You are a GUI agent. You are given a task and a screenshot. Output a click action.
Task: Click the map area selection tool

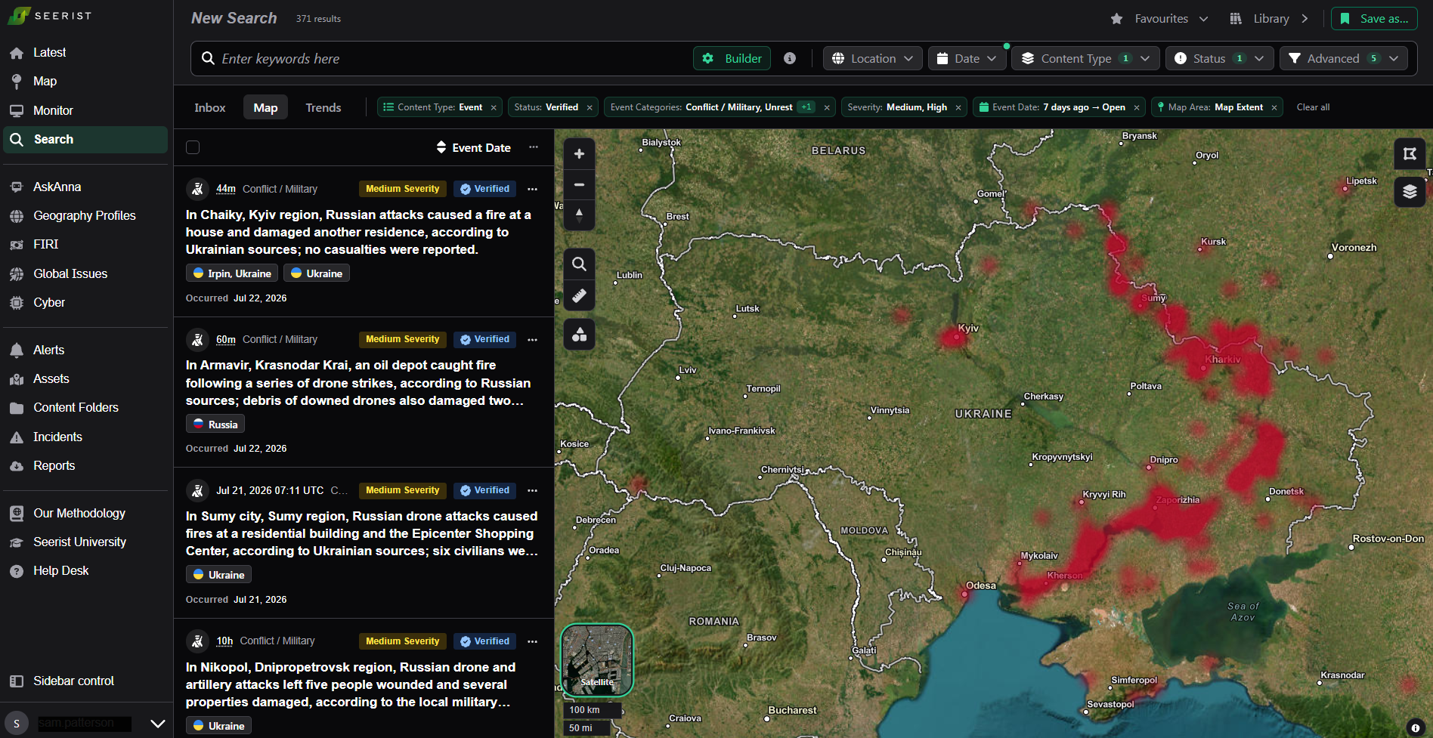[1410, 154]
